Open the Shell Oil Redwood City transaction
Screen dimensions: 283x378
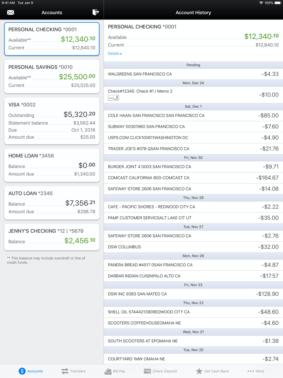(x=193, y=312)
